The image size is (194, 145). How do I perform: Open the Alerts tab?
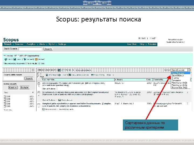(42, 44)
